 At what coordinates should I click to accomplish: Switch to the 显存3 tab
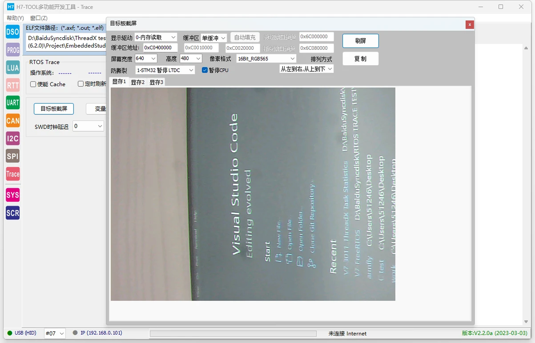pyautogui.click(x=157, y=82)
